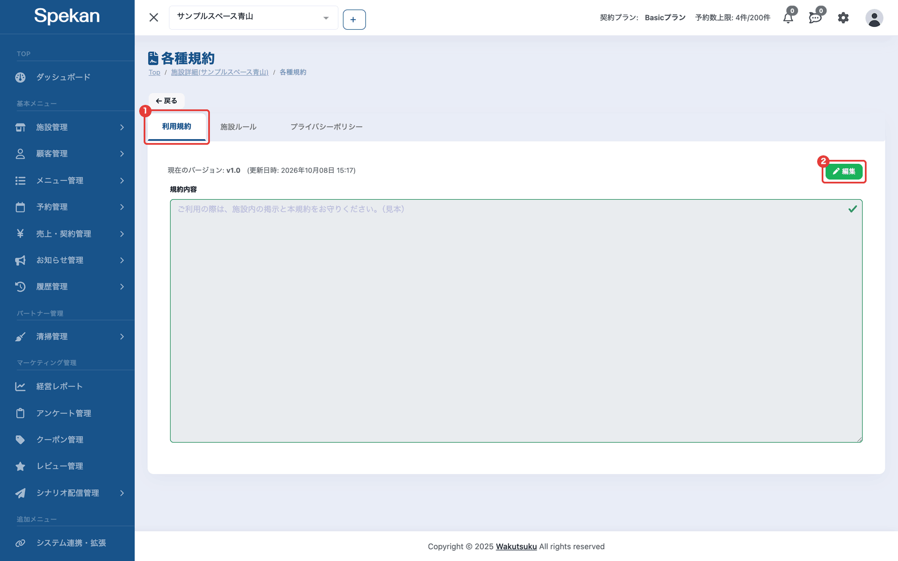Click inside the 規約内容 text area
Viewport: 898px width, 561px height.
(516, 321)
